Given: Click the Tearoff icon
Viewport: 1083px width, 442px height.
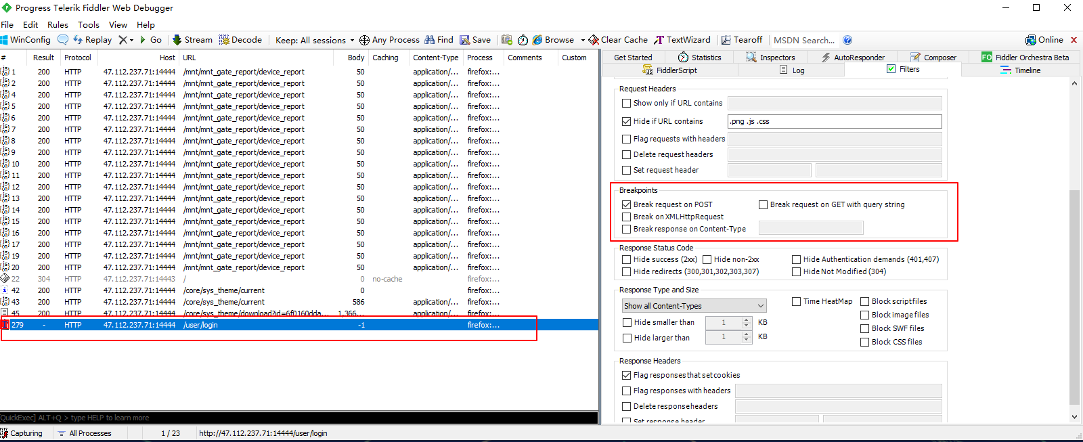Looking at the screenshot, I should 726,40.
